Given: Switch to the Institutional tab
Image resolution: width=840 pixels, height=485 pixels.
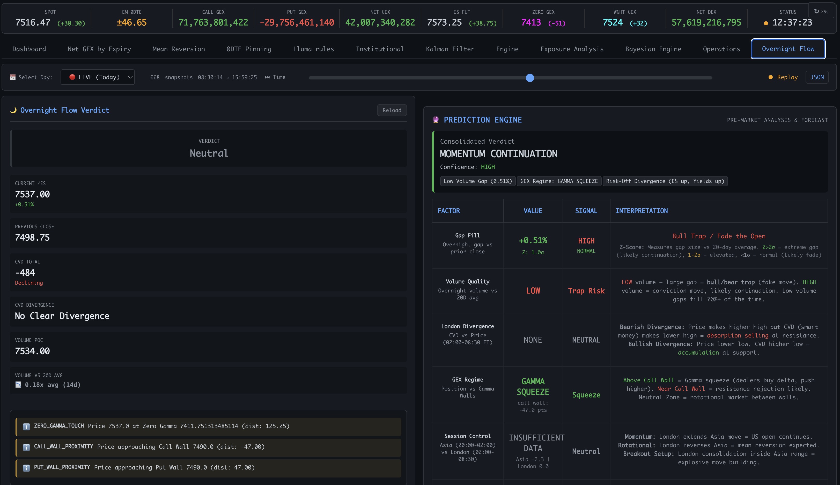Looking at the screenshot, I should point(380,49).
